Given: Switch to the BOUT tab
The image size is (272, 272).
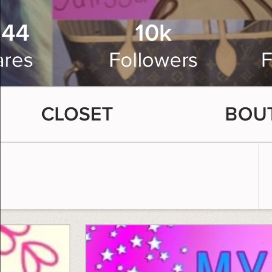Looking at the screenshot, I should [249, 114].
